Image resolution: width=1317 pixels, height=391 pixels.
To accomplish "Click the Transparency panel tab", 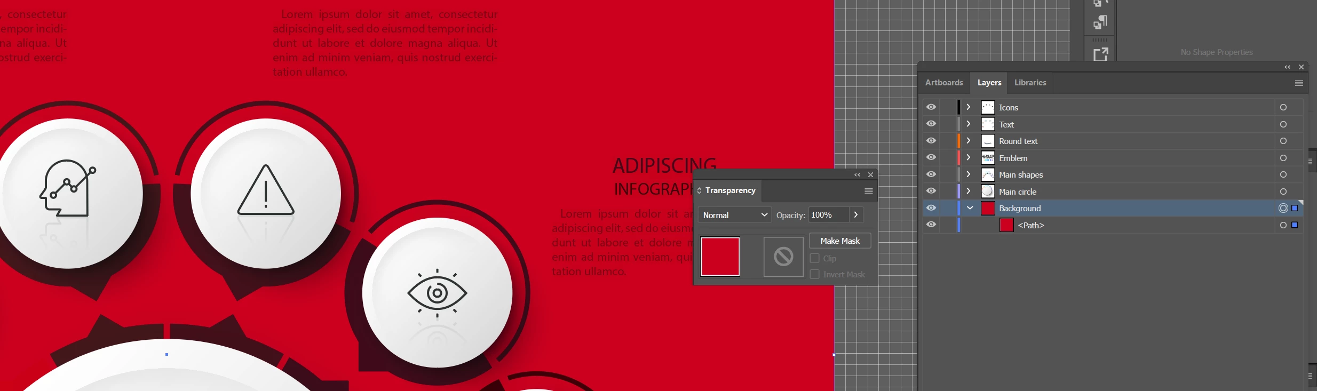I will pos(730,190).
